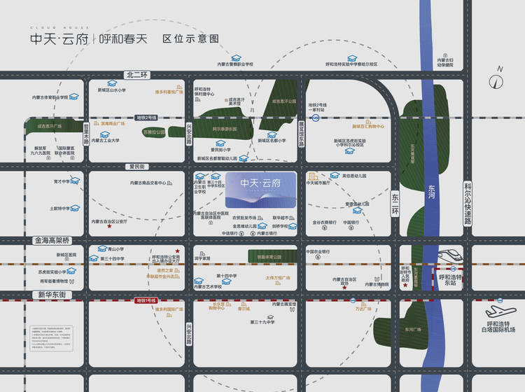The height and width of the screenshot is (392, 525).
Task: Click the 爱民街 road label
Action: [x=136, y=167]
